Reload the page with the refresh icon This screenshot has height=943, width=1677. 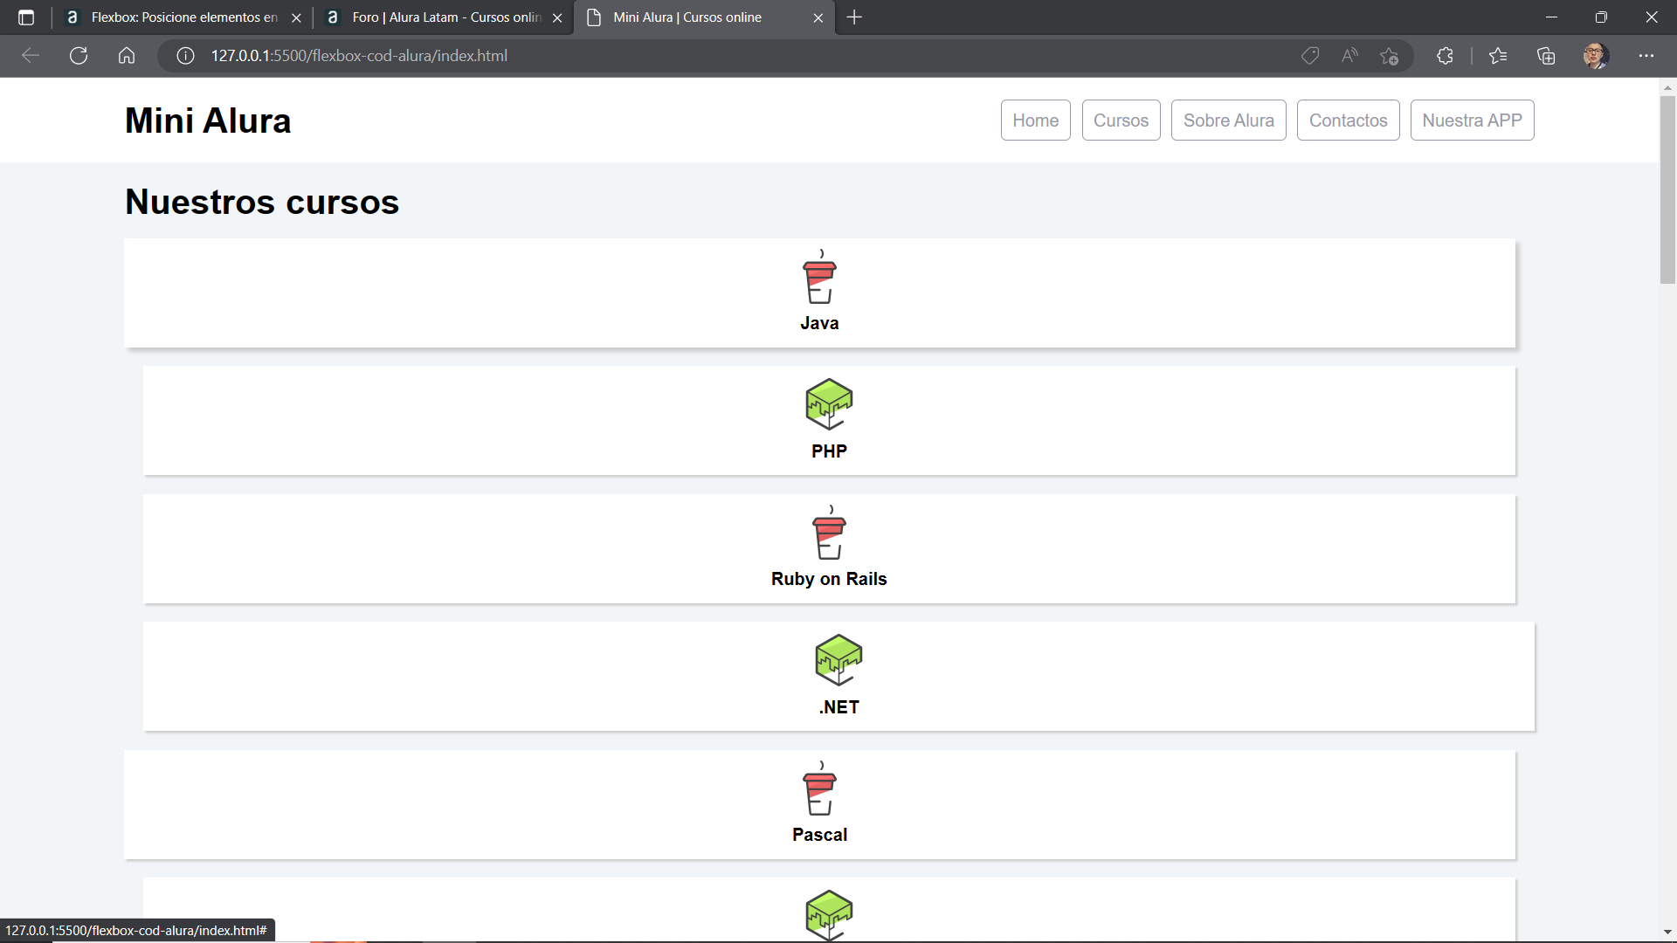(79, 56)
